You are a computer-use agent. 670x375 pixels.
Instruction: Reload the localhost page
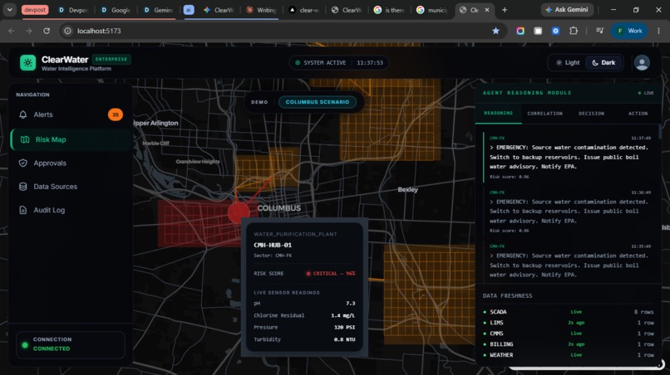pyautogui.click(x=47, y=31)
